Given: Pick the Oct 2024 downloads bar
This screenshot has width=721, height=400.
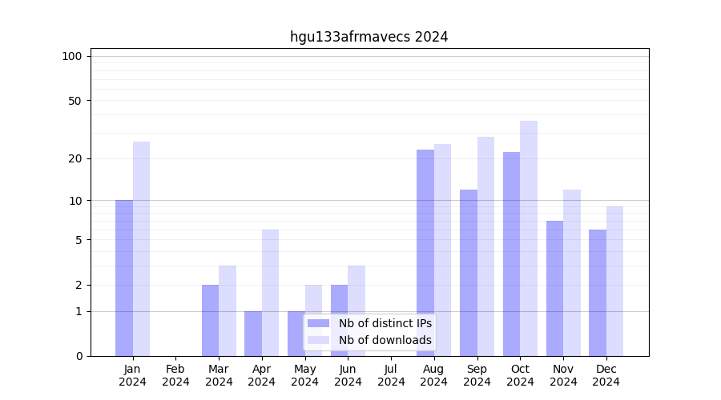Looking at the screenshot, I should 529,238.
